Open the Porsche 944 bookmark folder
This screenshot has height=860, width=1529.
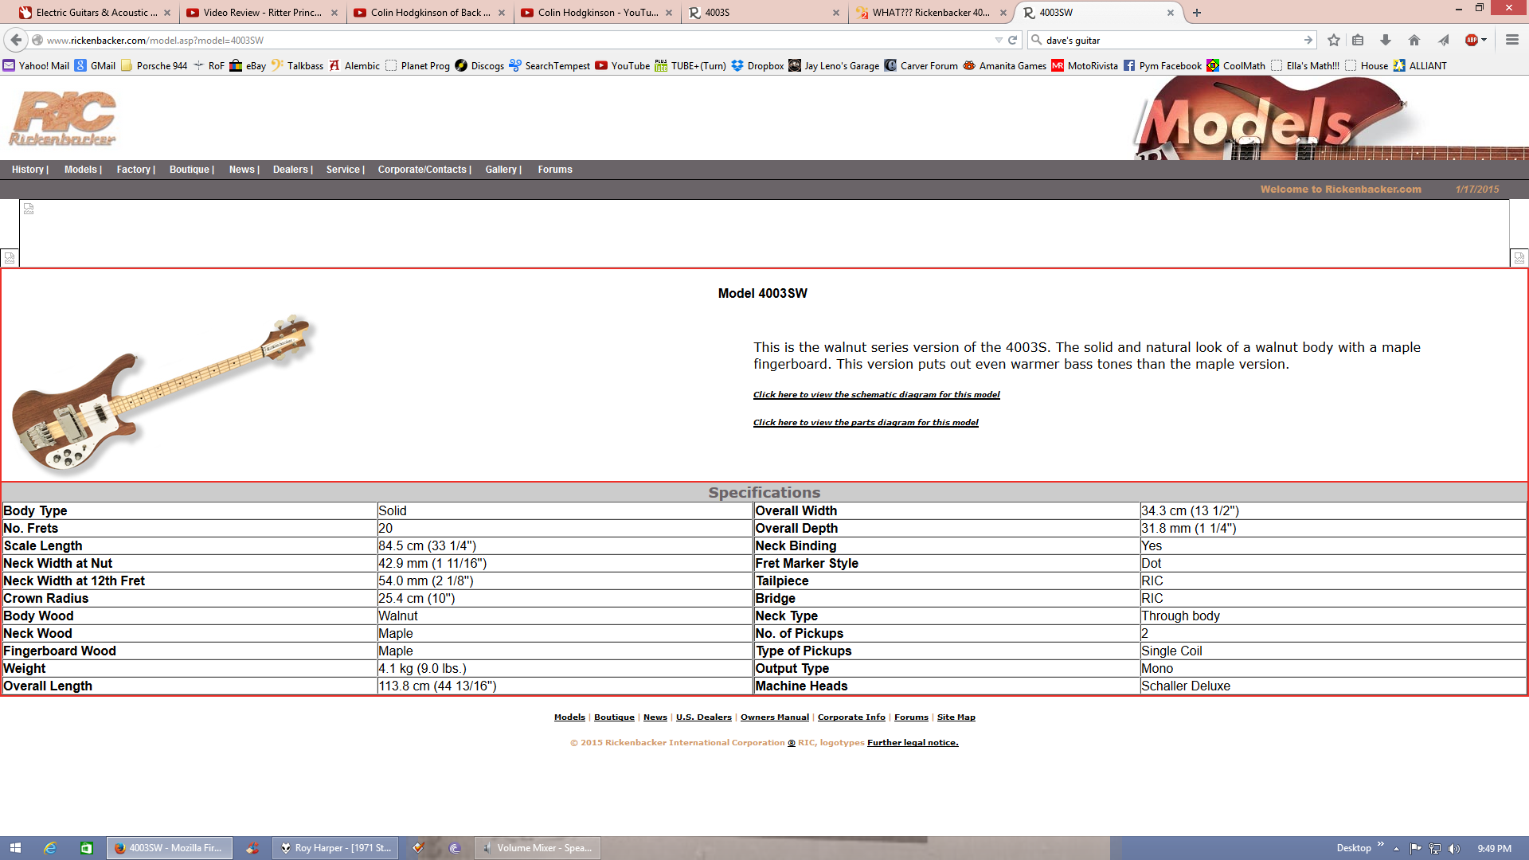154,66
